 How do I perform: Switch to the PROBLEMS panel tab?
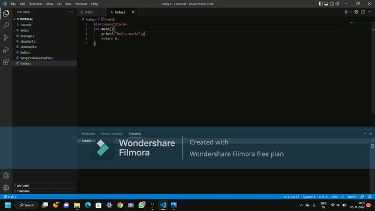click(88, 134)
